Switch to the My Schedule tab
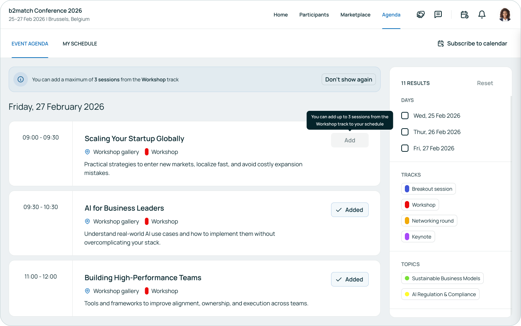Viewport: 521px width, 326px height. (x=80, y=43)
